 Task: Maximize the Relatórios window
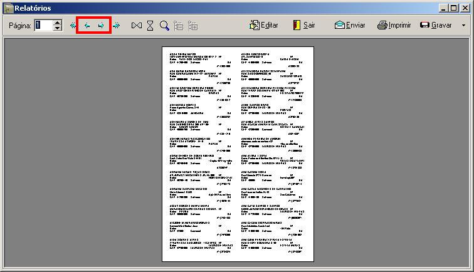pyautogui.click(x=454, y=8)
